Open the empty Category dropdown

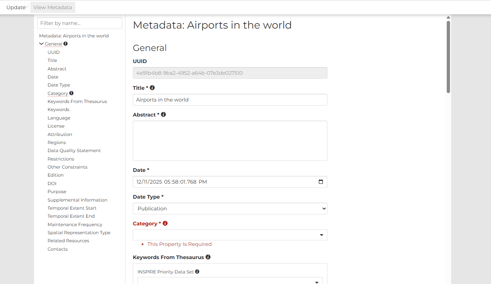coord(230,235)
